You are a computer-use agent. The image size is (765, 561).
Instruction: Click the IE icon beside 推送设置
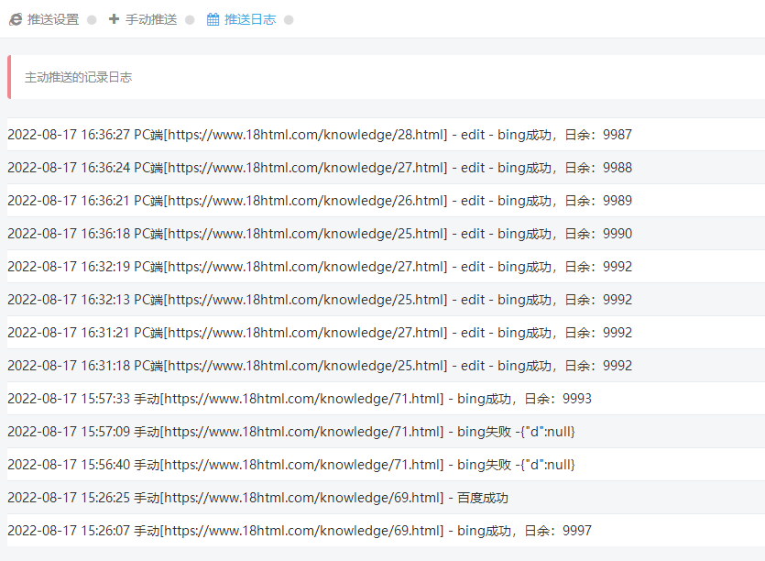click(x=16, y=19)
